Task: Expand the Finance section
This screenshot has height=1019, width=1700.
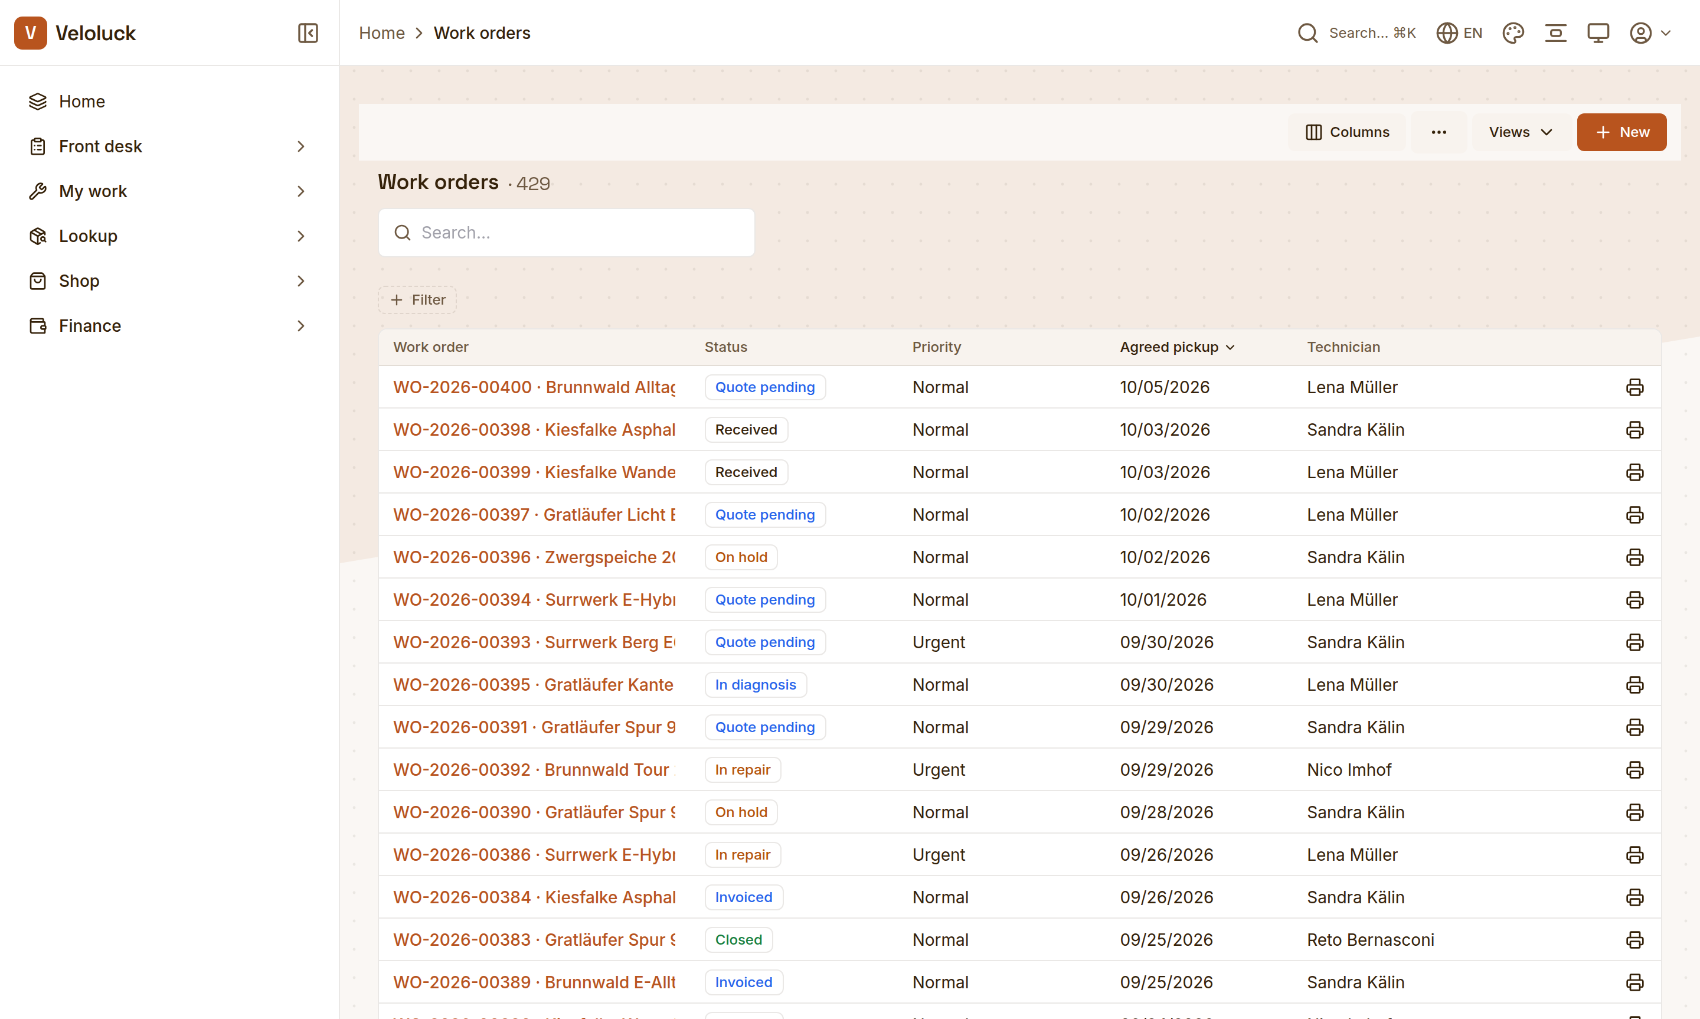Action: pos(168,325)
